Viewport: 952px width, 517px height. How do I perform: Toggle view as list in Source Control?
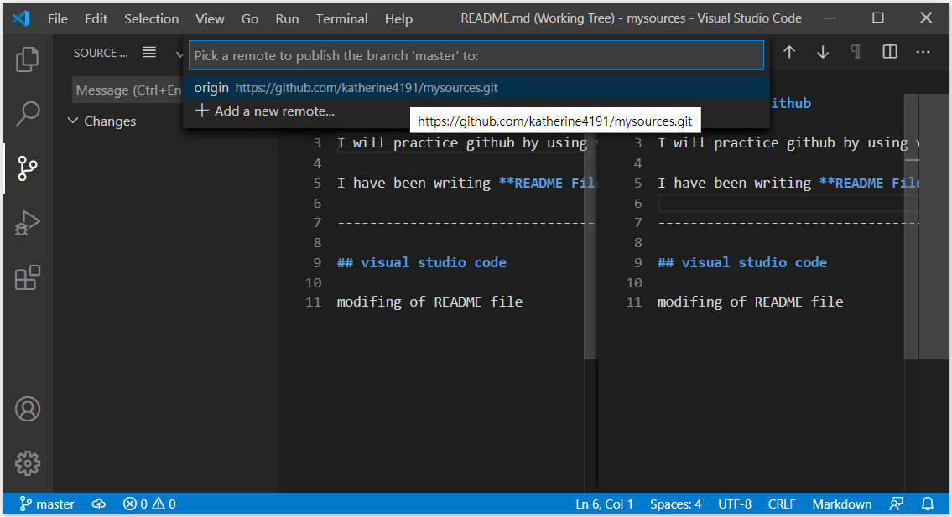coord(149,52)
